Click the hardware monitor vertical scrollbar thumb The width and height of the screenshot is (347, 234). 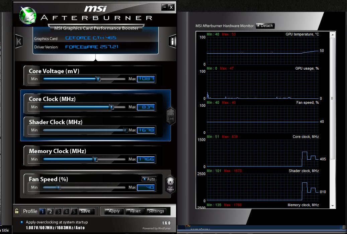[x=332, y=98]
